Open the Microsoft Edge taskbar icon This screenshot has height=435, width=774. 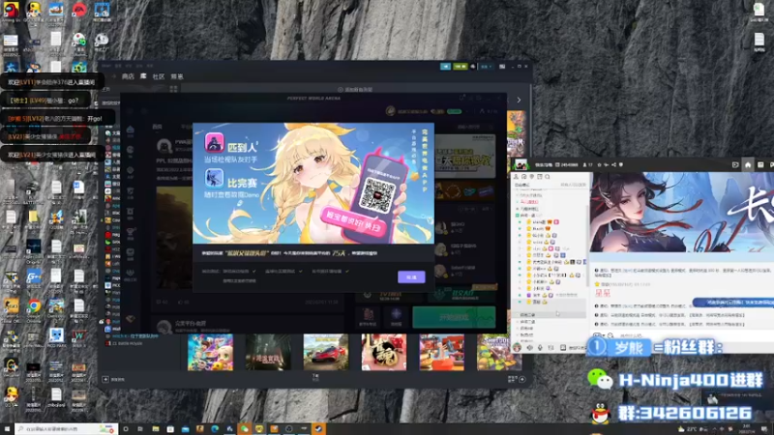(x=215, y=429)
